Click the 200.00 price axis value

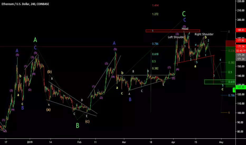click(x=241, y=20)
